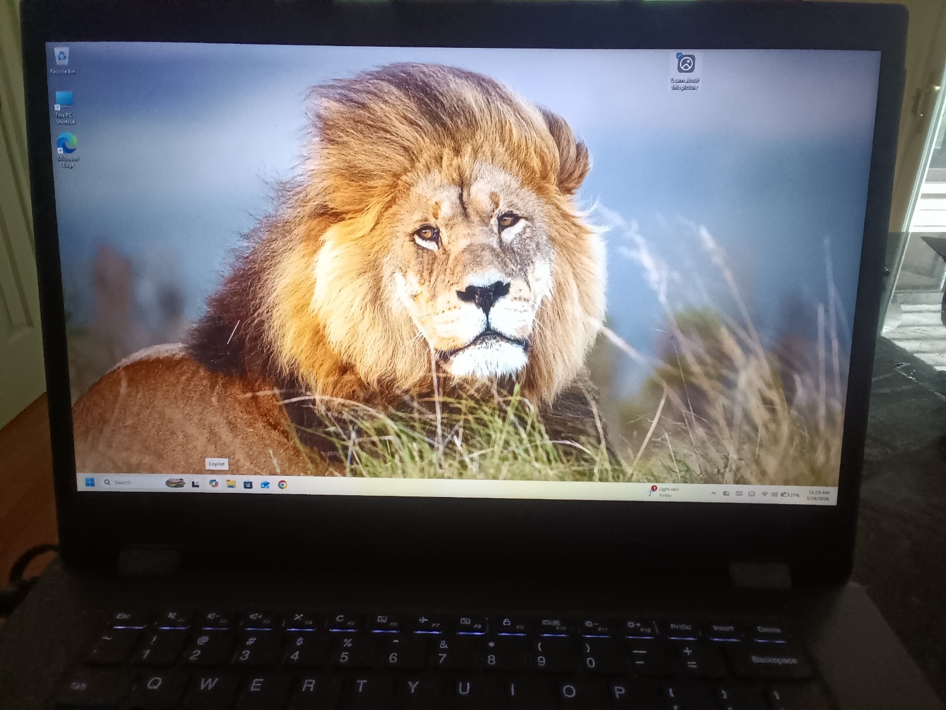Open File Explorer from the taskbar
This screenshot has height=710, width=946.
pos(231,484)
